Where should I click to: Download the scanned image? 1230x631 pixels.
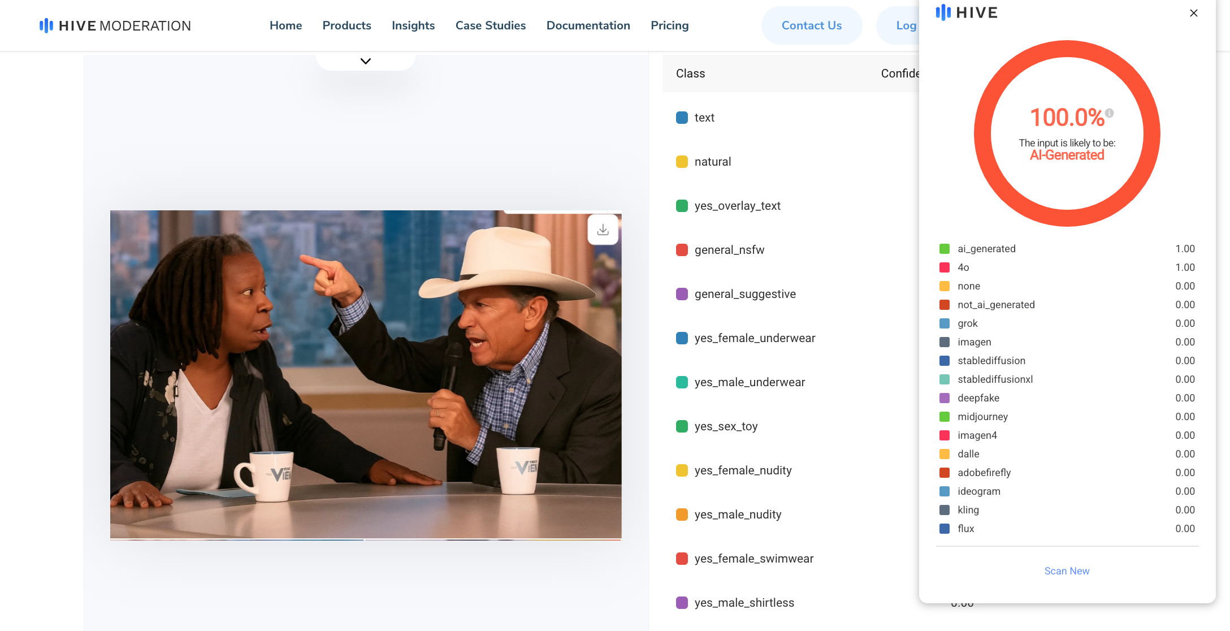(x=603, y=230)
